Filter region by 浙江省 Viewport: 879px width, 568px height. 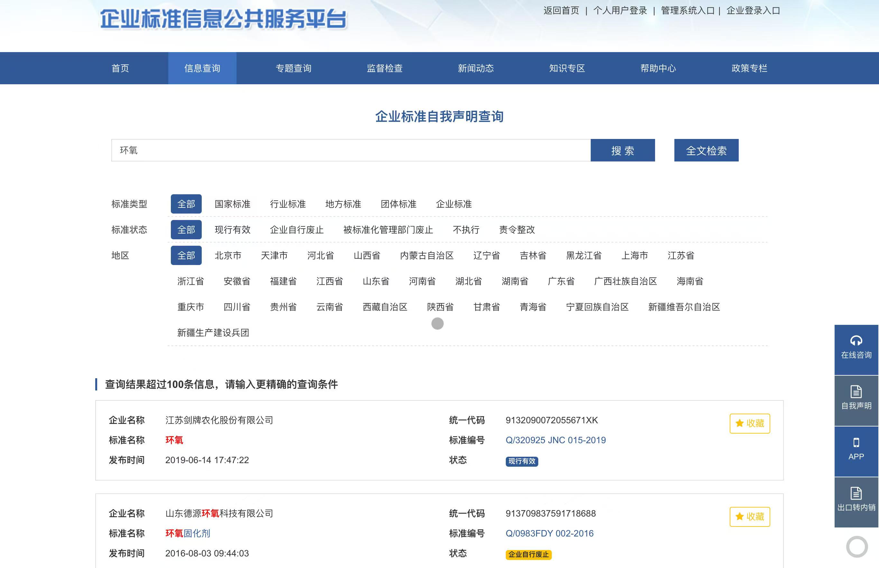[x=191, y=281]
